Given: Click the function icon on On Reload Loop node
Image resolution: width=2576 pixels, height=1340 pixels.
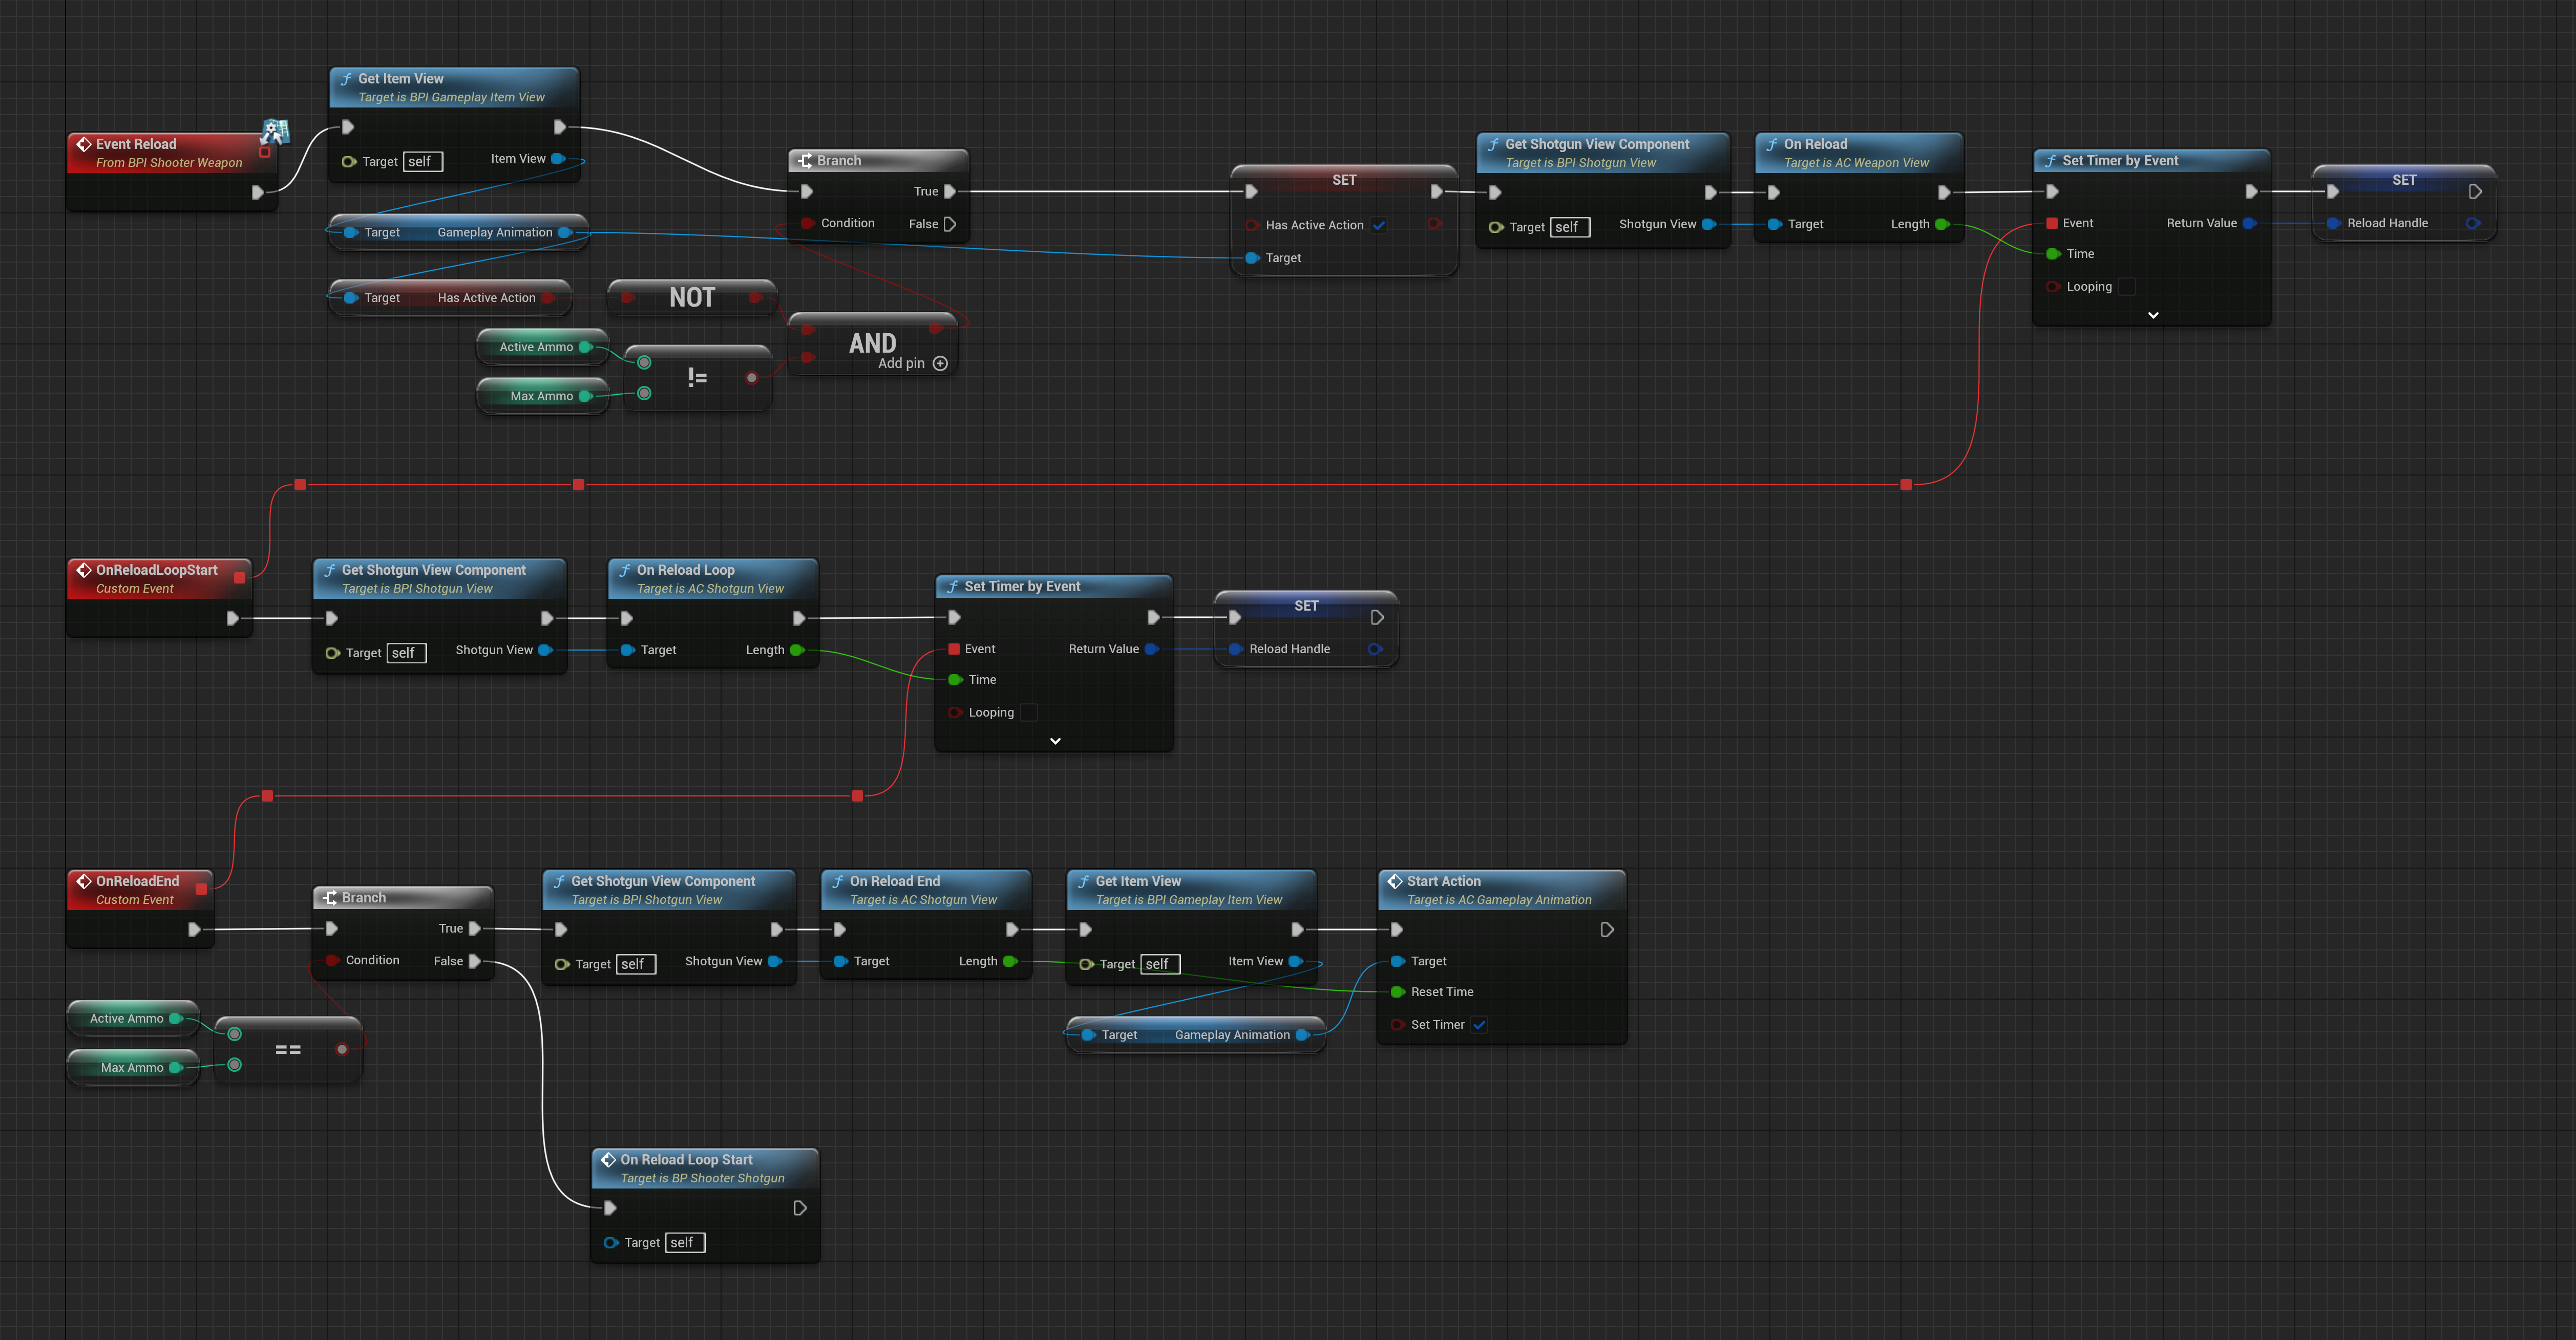Looking at the screenshot, I should click(x=624, y=570).
